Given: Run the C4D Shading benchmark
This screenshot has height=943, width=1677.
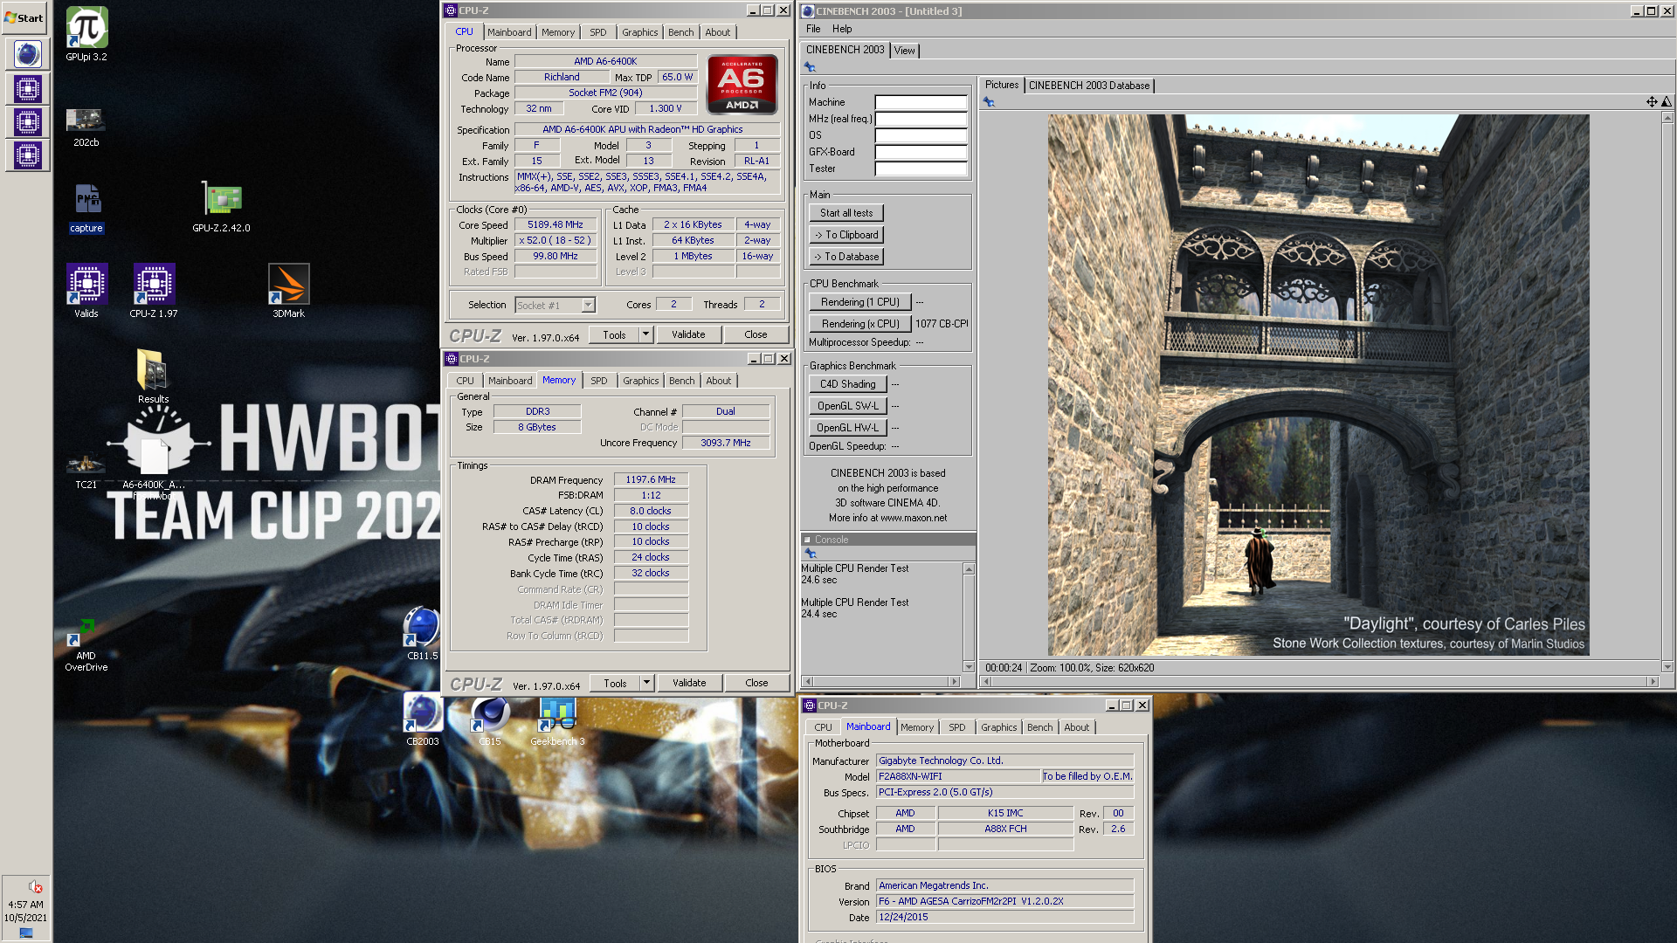Looking at the screenshot, I should [x=847, y=384].
